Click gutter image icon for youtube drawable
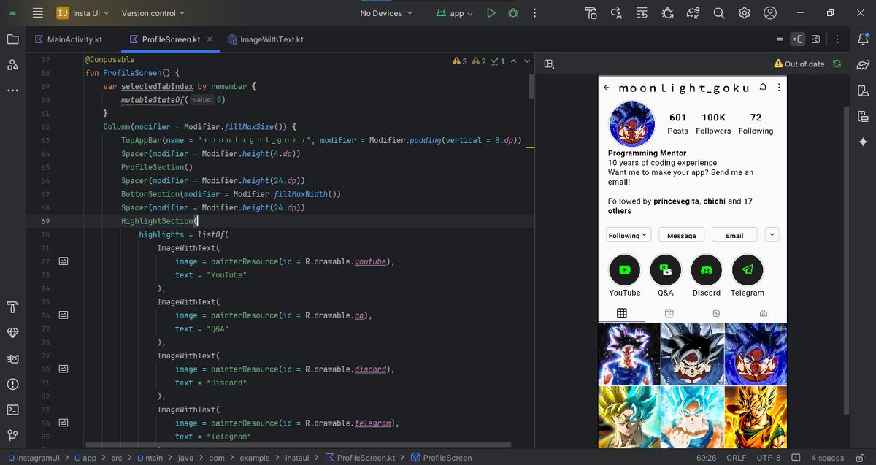The height and width of the screenshot is (465, 876). (x=64, y=261)
